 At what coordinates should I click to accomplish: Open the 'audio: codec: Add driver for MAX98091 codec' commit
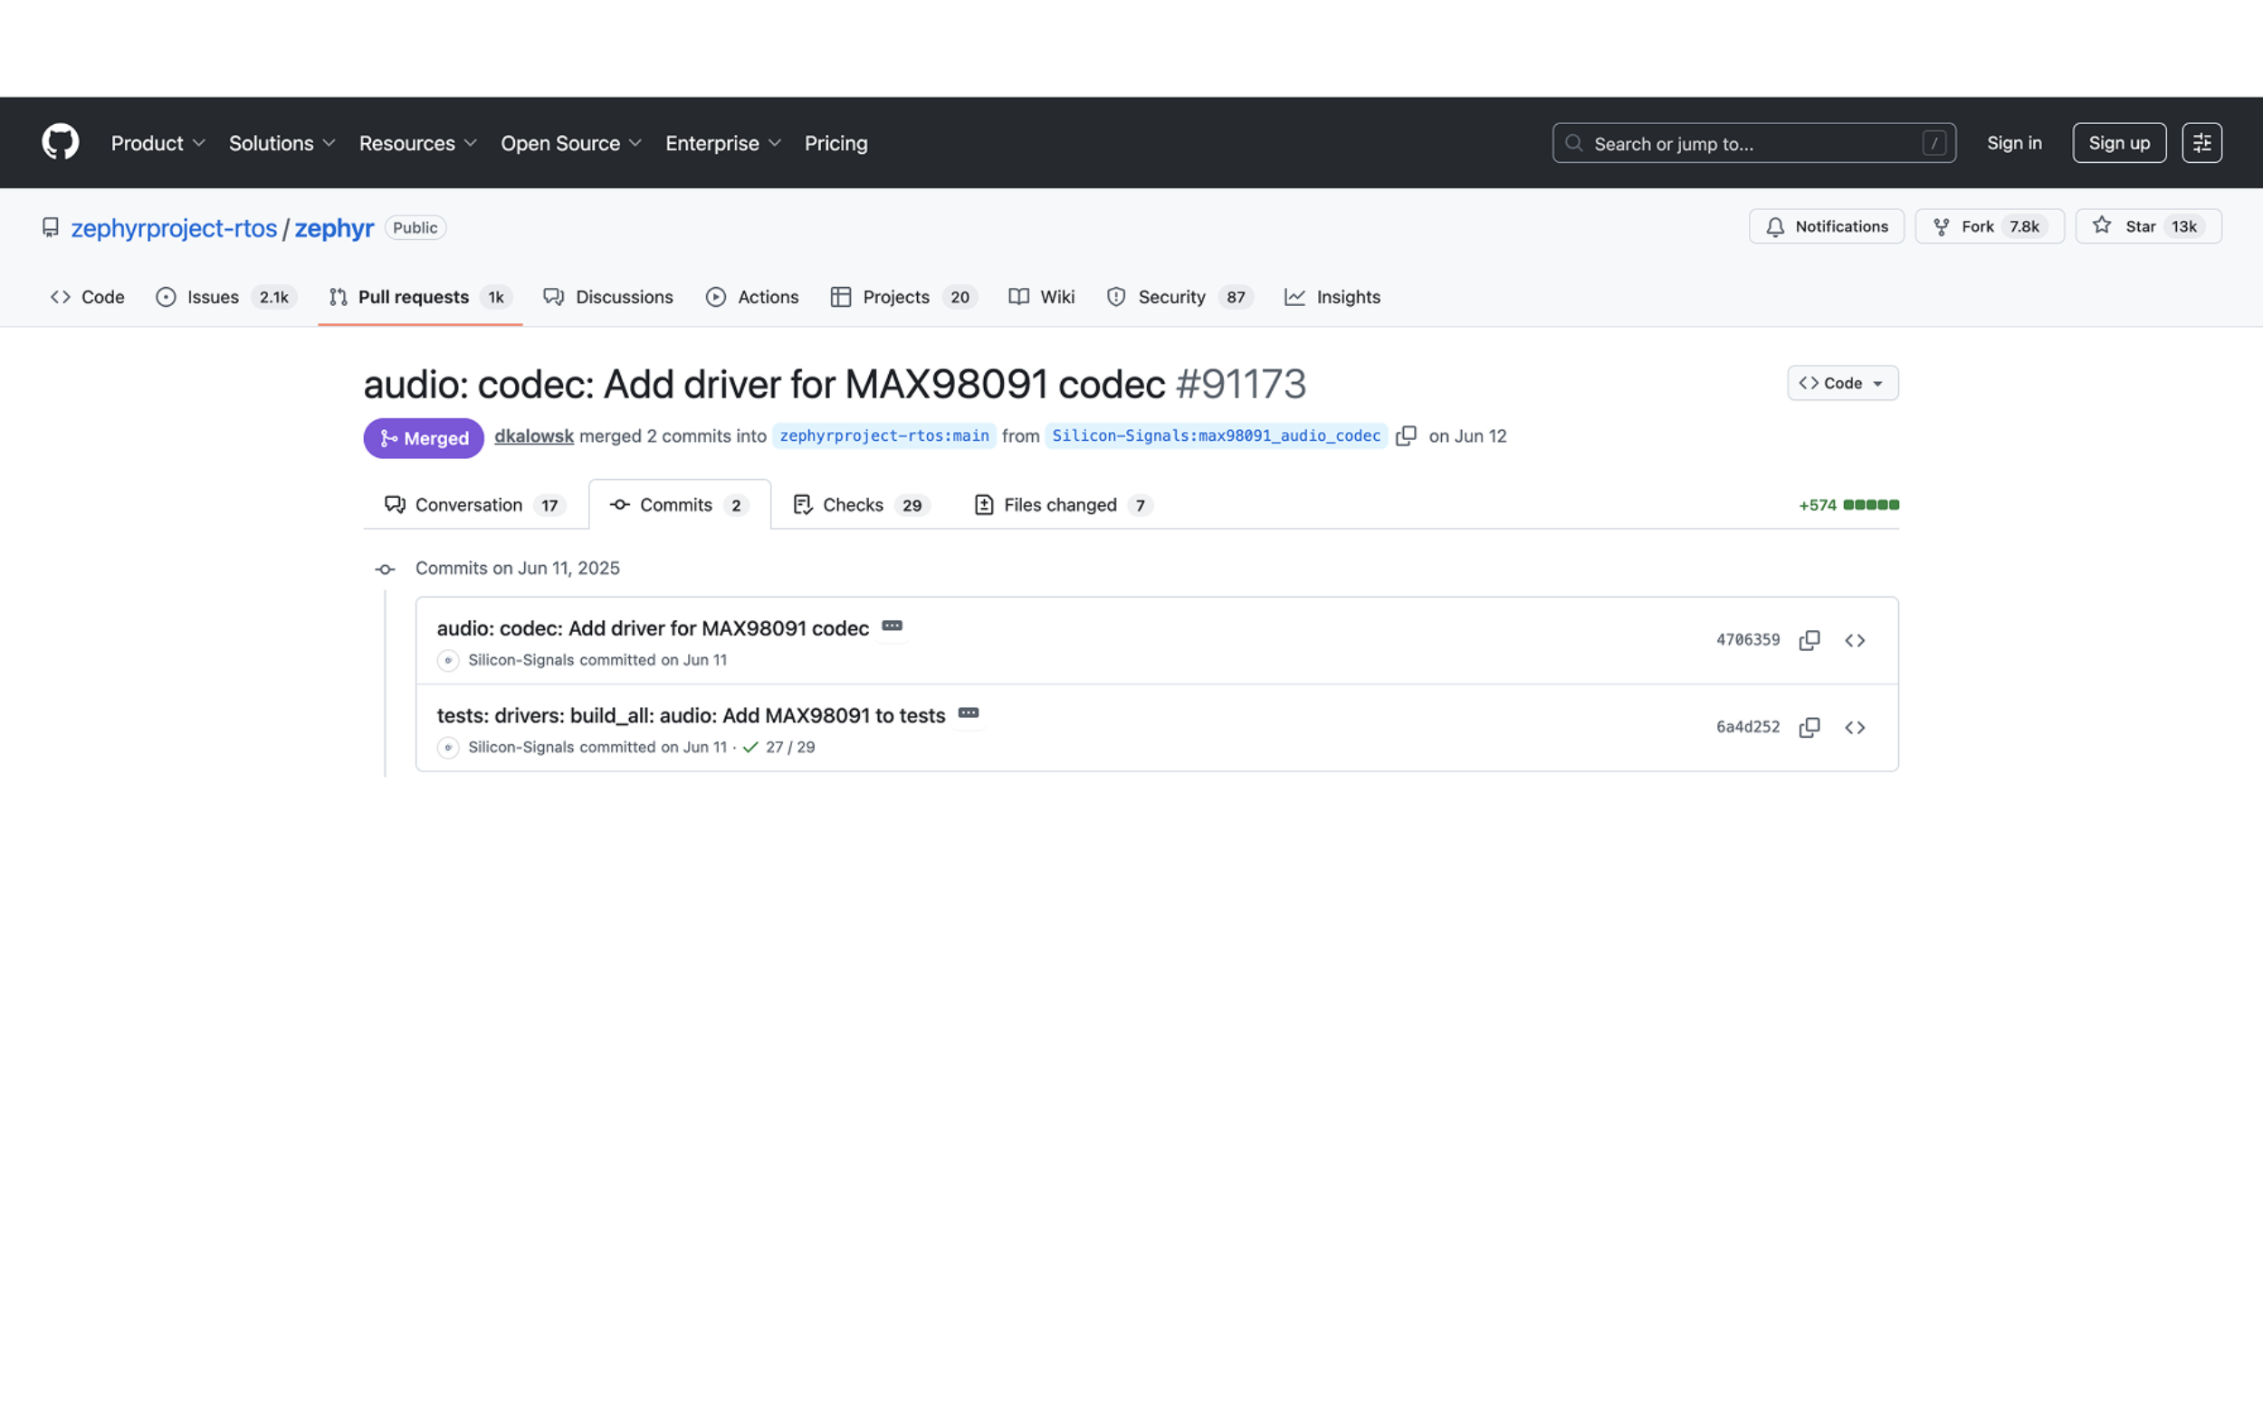coord(652,628)
